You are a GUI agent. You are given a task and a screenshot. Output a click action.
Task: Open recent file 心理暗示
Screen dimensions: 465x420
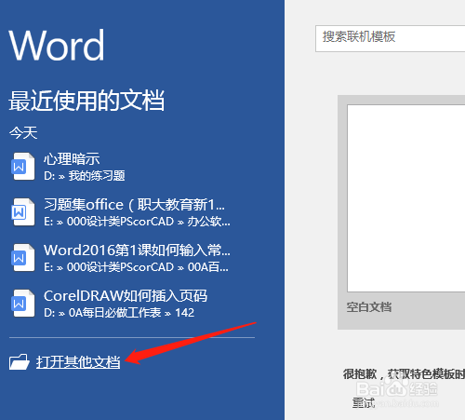[72, 159]
